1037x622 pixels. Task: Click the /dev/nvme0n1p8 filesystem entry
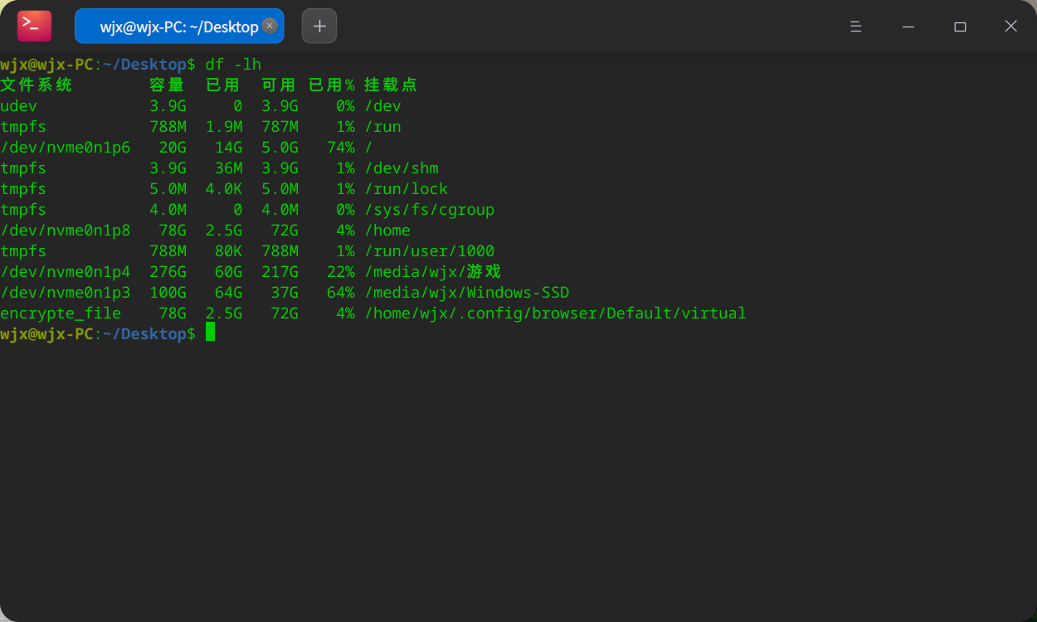coord(65,230)
